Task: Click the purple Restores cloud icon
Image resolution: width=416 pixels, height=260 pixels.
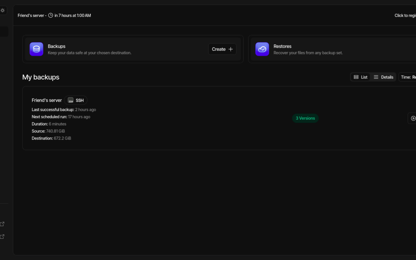Action: (262, 49)
